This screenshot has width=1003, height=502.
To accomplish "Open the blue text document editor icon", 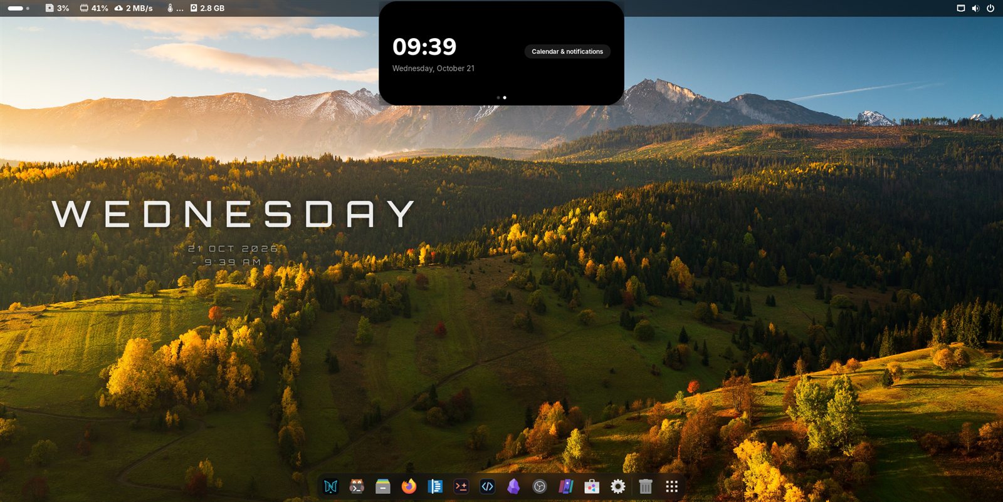I will [435, 486].
